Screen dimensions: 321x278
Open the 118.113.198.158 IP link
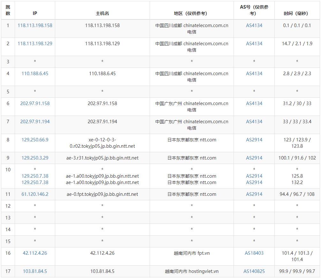(35, 25)
